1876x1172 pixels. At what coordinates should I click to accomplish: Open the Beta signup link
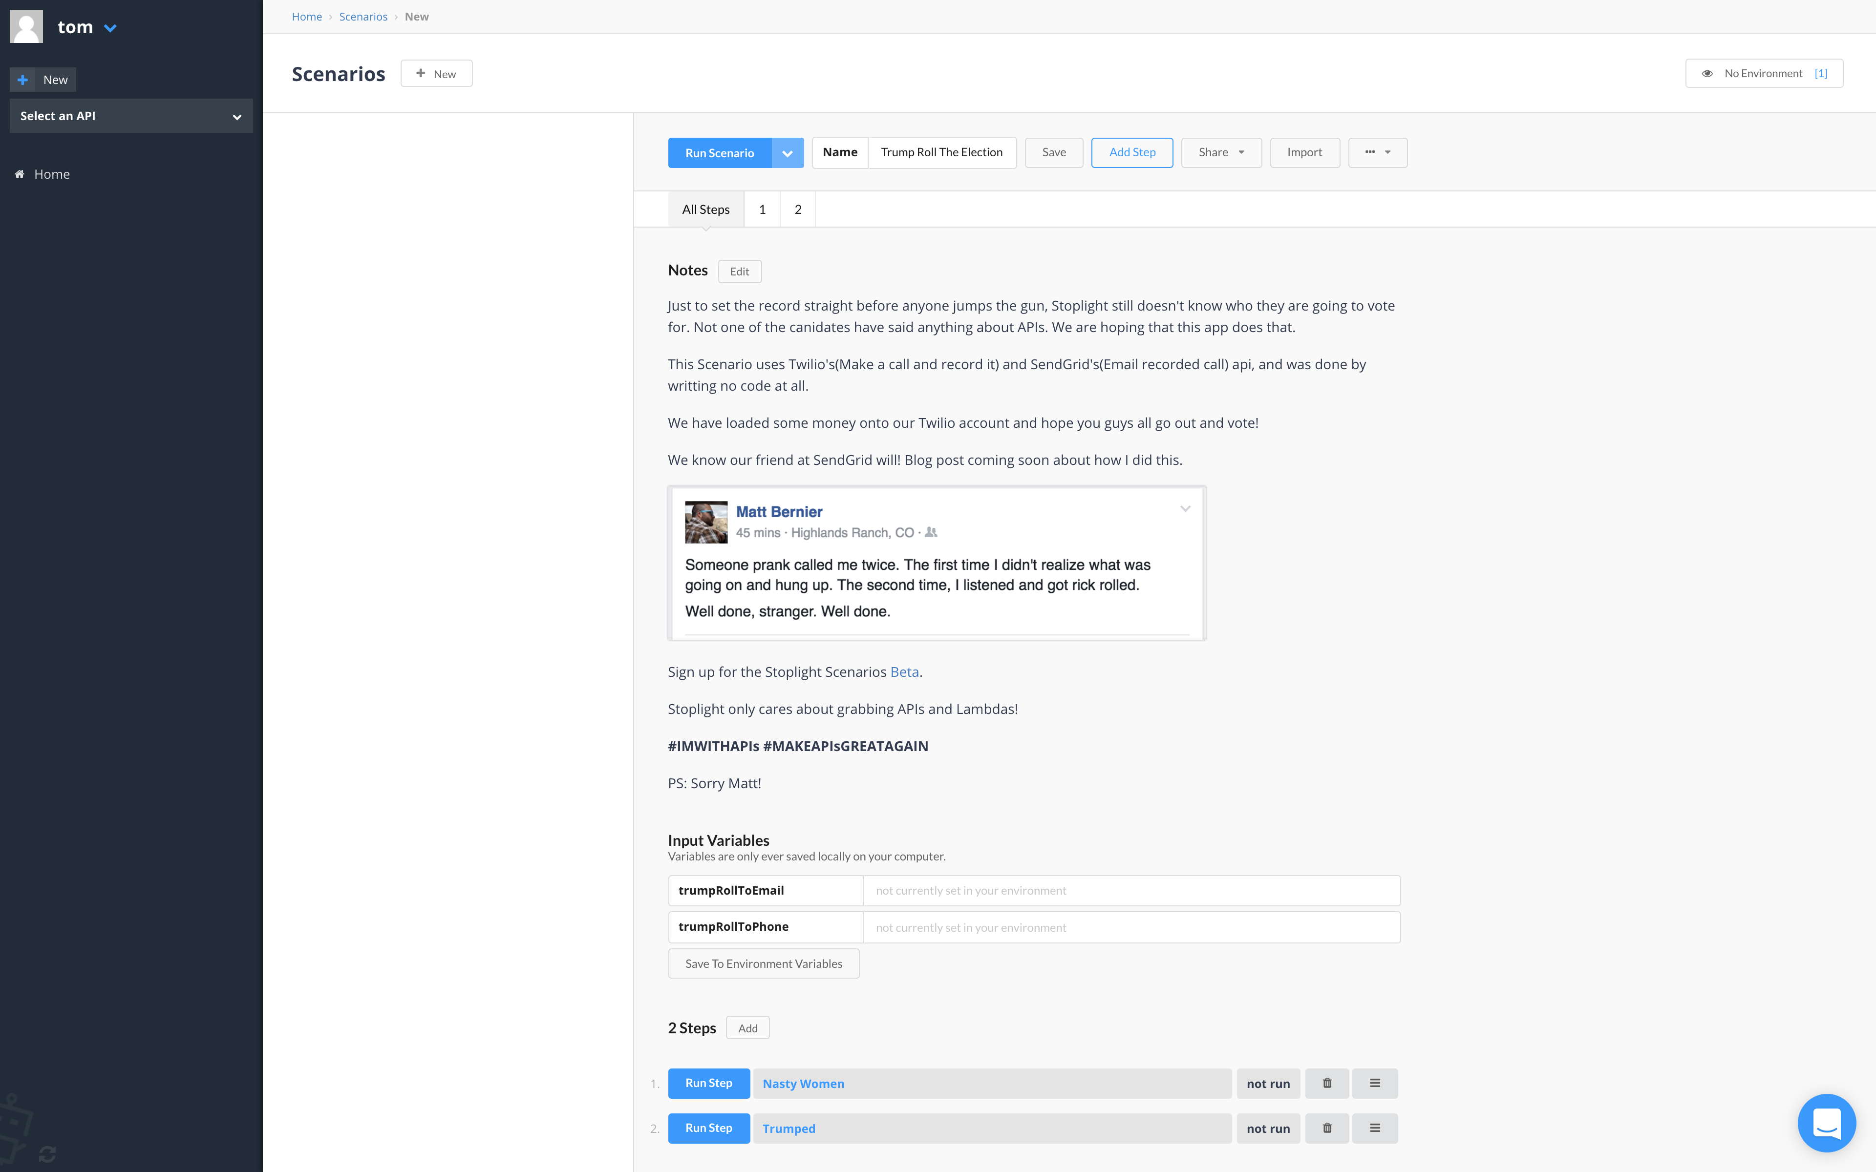[x=904, y=672]
